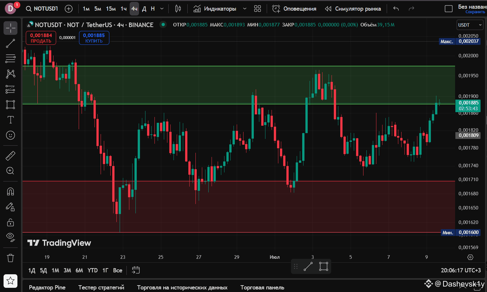
Task: Open the USDT currency dropdown
Action: pos(470,25)
